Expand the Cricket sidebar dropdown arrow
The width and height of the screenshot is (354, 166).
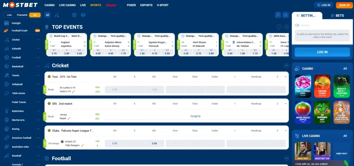point(38,40)
